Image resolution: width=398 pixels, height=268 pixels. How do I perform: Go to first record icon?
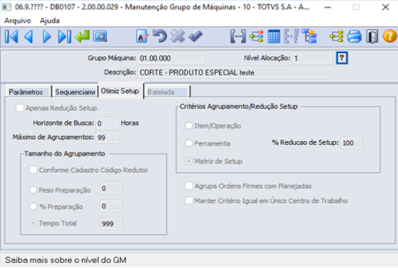pyautogui.click(x=11, y=37)
